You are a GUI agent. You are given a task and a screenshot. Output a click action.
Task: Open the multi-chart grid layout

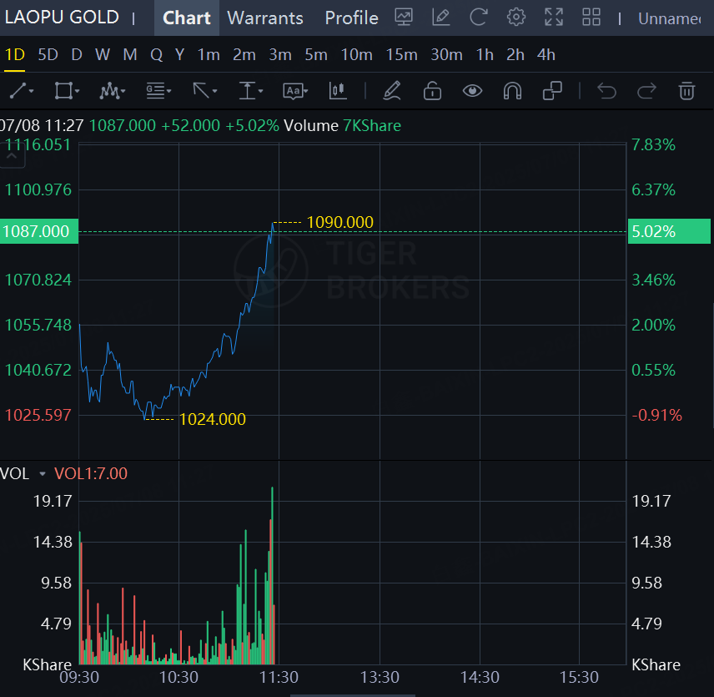591,18
